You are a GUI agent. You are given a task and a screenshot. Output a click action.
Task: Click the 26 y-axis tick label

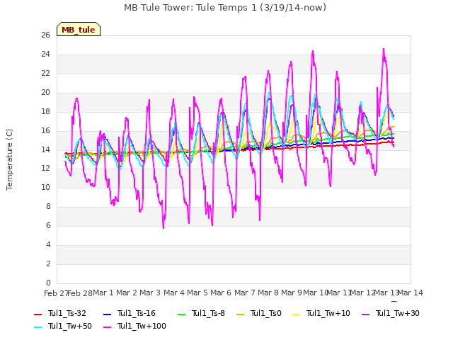[x=45, y=35]
